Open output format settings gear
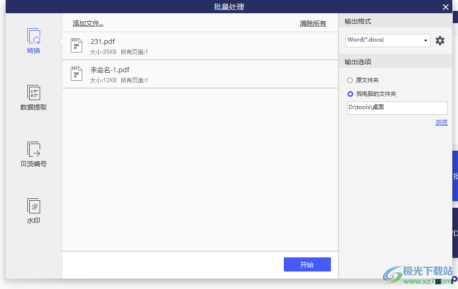458x289 pixels. point(440,41)
